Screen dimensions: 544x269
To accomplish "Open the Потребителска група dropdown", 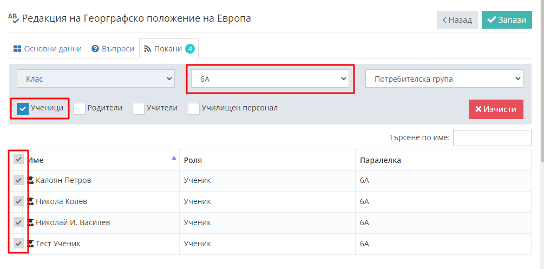I will 444,79.
